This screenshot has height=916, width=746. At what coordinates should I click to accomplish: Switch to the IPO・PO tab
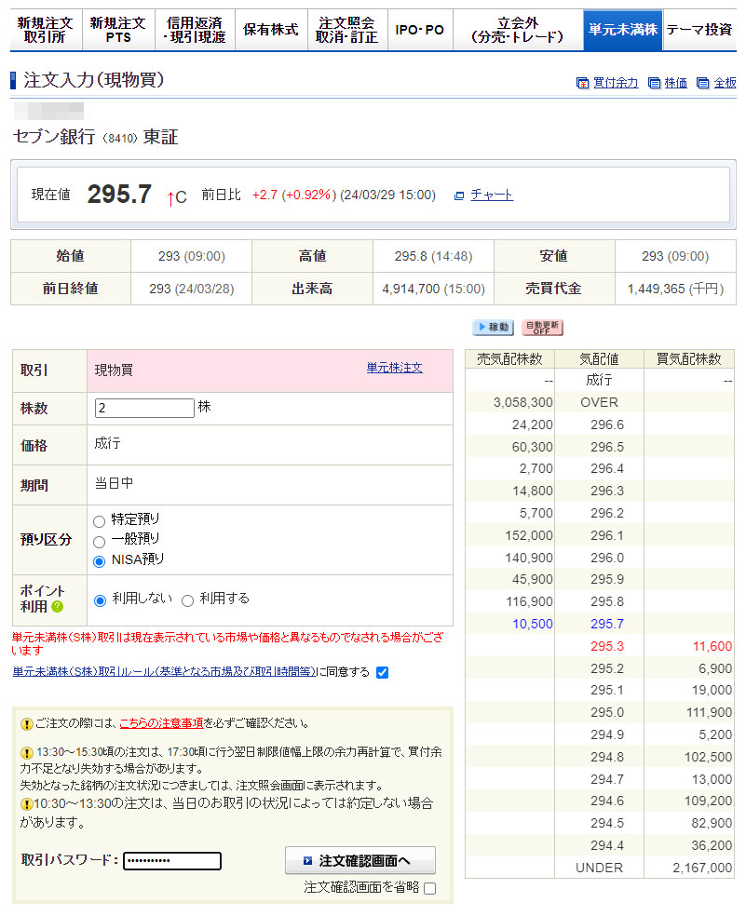pyautogui.click(x=419, y=30)
